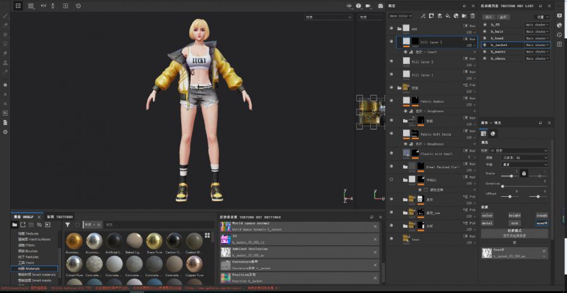Select the h_hair texture set radio button

(x=485, y=31)
